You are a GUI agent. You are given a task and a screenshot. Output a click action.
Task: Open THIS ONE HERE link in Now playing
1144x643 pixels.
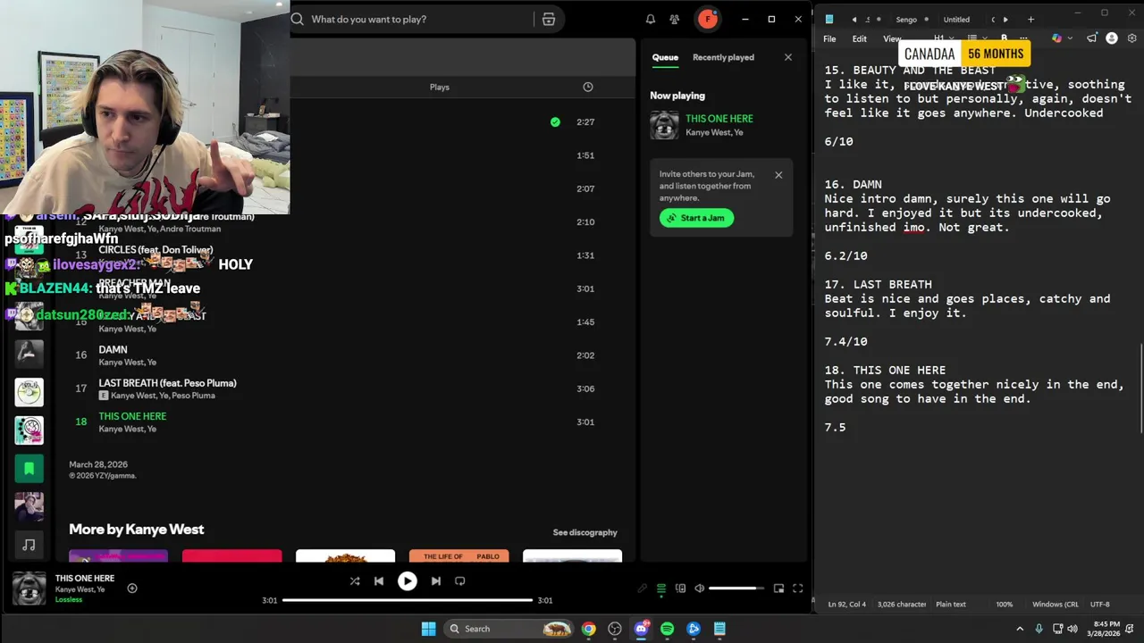(719, 119)
